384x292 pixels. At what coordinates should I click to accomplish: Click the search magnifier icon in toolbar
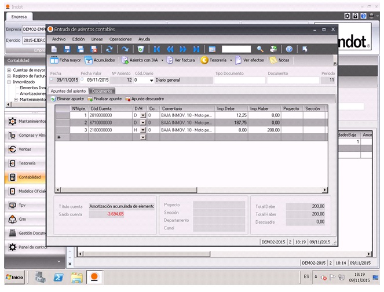click(x=260, y=49)
